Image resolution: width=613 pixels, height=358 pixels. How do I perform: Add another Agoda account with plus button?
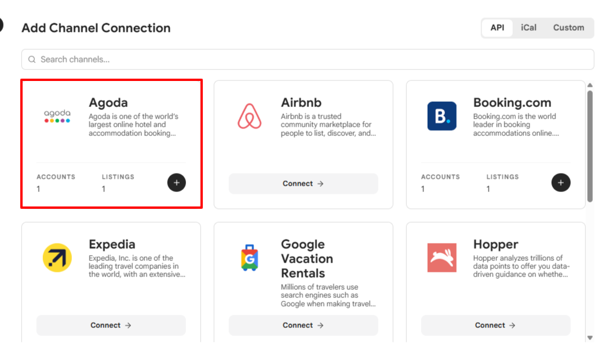(x=177, y=183)
